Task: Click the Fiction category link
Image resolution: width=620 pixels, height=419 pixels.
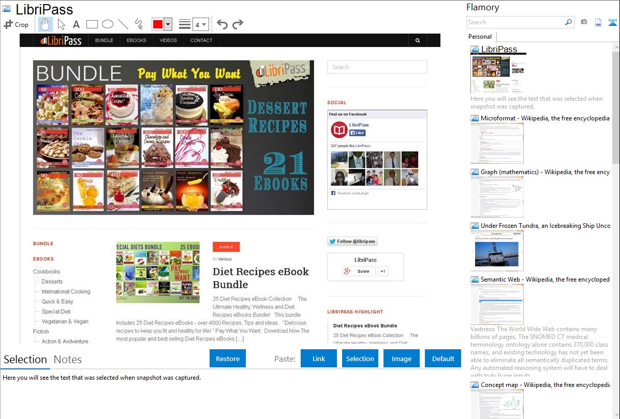Action: (x=41, y=331)
